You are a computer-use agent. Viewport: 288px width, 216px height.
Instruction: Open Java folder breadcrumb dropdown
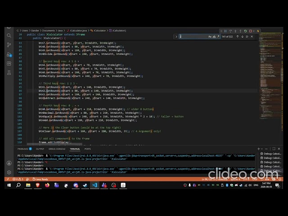coord(60,31)
